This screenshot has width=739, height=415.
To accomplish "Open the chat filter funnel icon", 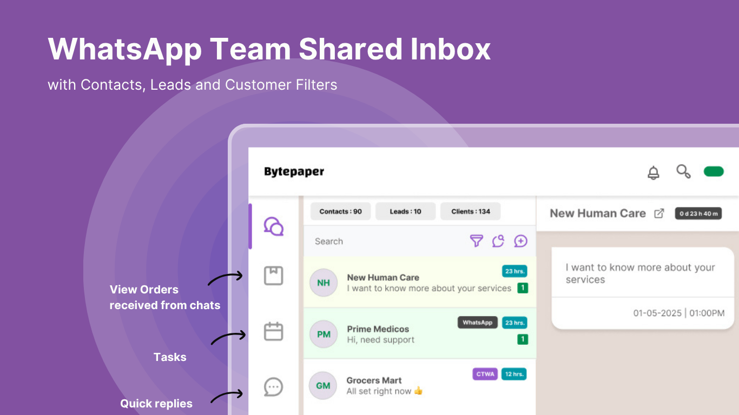I will (476, 241).
